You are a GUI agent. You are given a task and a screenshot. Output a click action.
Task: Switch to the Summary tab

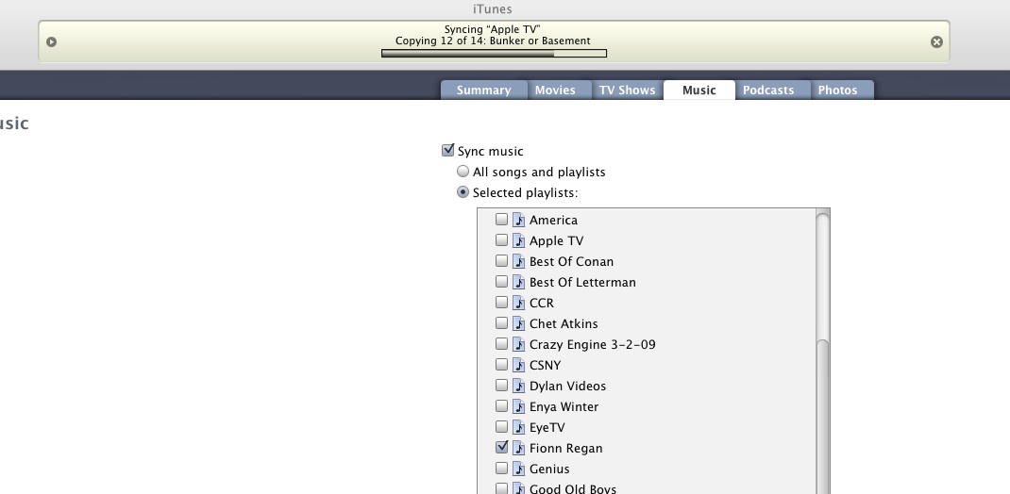click(x=483, y=91)
